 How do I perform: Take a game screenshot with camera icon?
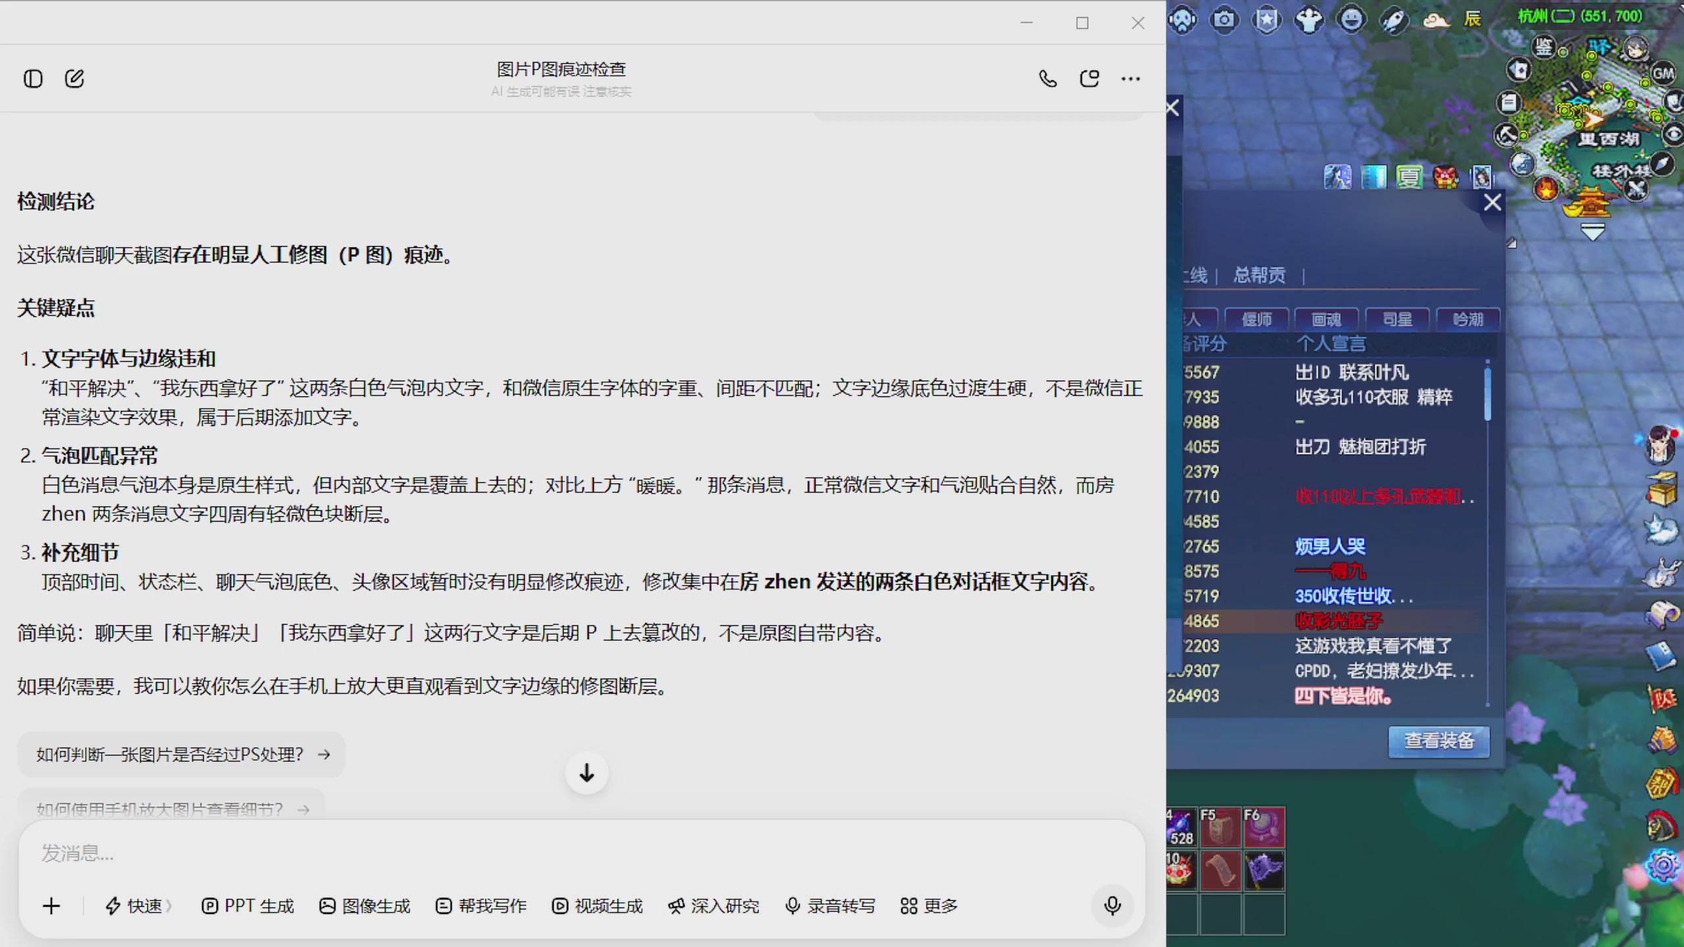click(x=1224, y=20)
